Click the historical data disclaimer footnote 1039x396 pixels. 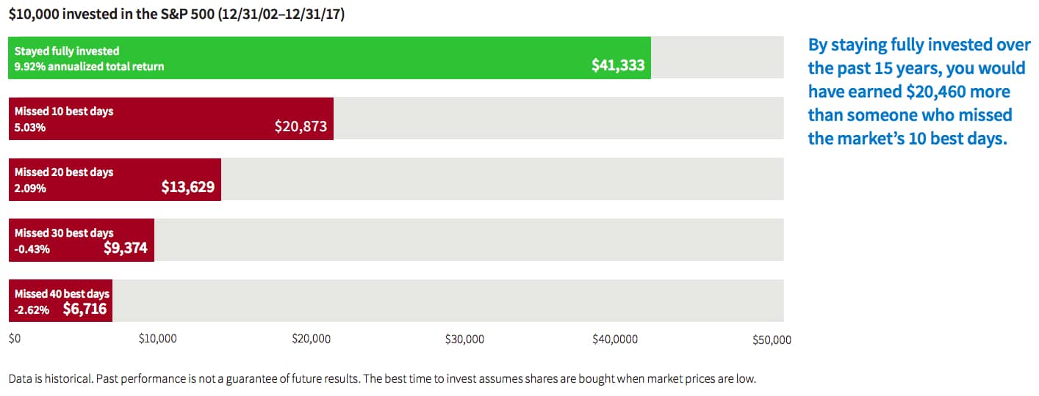382,379
